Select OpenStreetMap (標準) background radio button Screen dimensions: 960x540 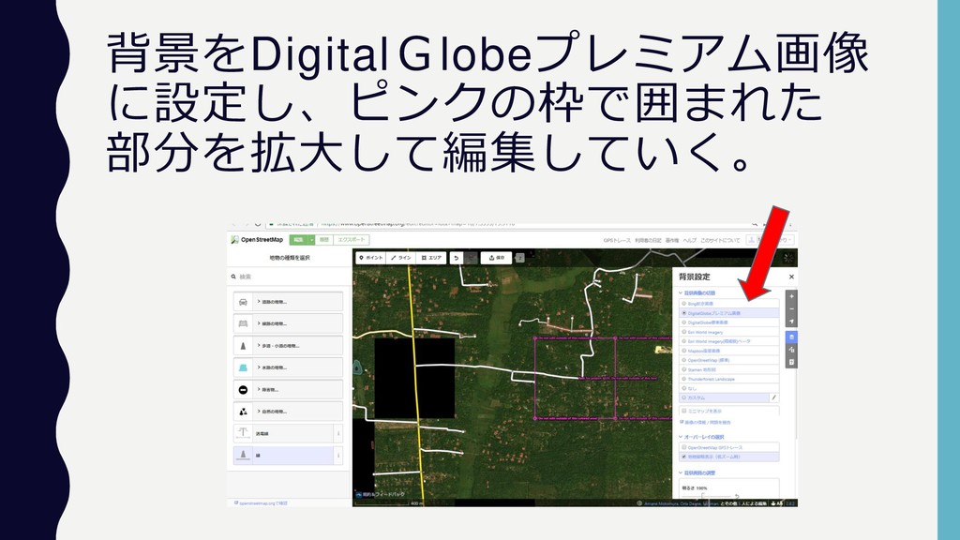click(683, 360)
